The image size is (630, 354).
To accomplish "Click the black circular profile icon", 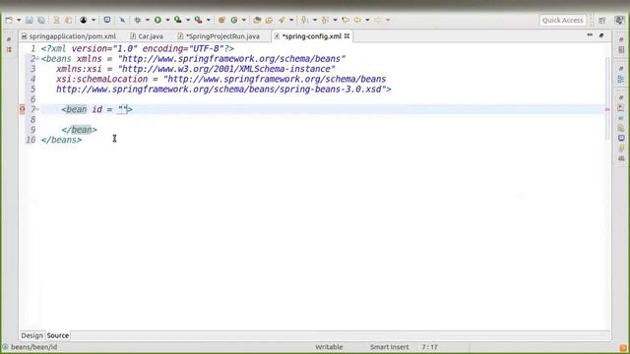I will [84, 20].
